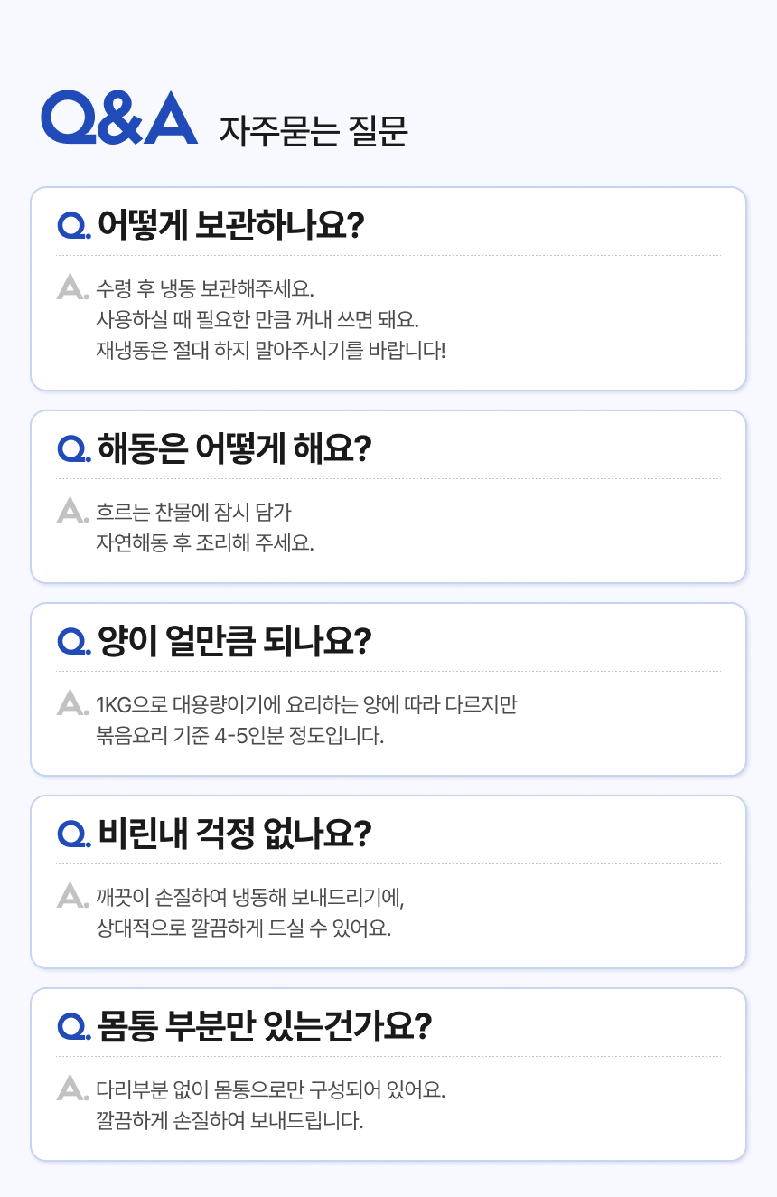Click the gray A icon beside 다리부분 없이 answer
The image size is (777, 1197).
pos(71,1089)
